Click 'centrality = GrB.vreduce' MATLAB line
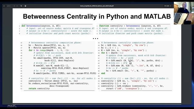Image resolution: width=194 pixels, height=109 pixels. [132, 86]
